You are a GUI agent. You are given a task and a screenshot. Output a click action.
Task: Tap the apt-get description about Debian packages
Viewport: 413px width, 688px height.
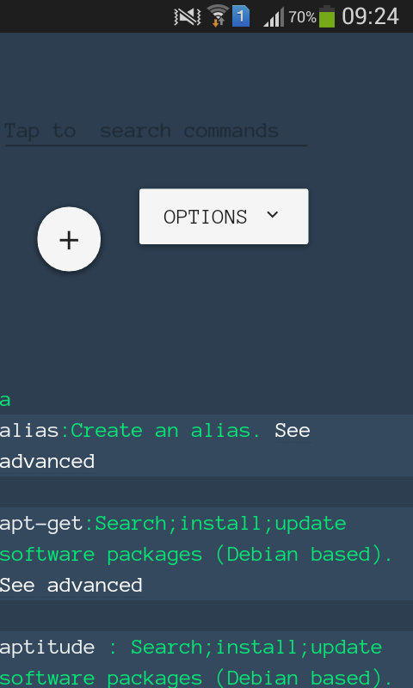point(196,539)
